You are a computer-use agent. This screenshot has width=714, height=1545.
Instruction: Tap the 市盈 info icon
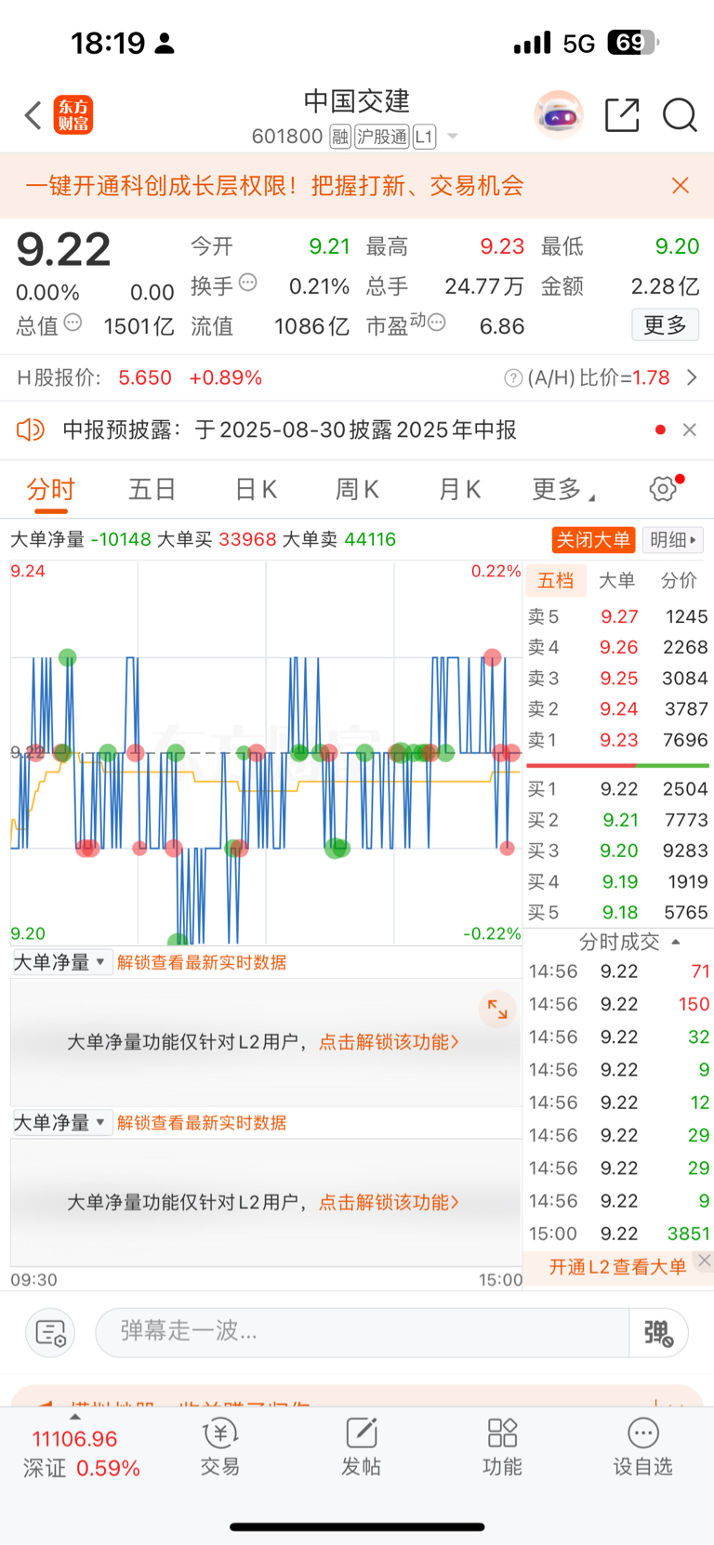coord(436,323)
